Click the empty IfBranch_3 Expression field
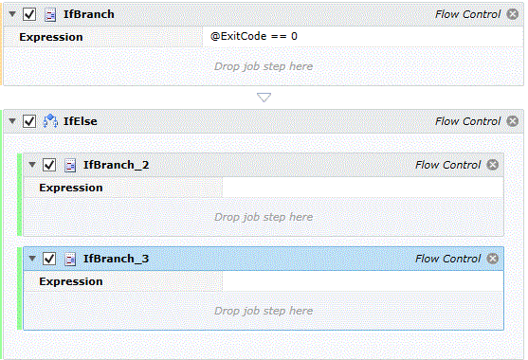 pyautogui.click(x=363, y=281)
